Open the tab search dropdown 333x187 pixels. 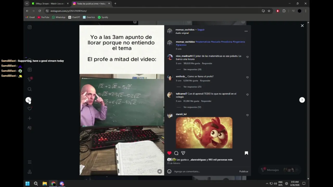pos(27,4)
